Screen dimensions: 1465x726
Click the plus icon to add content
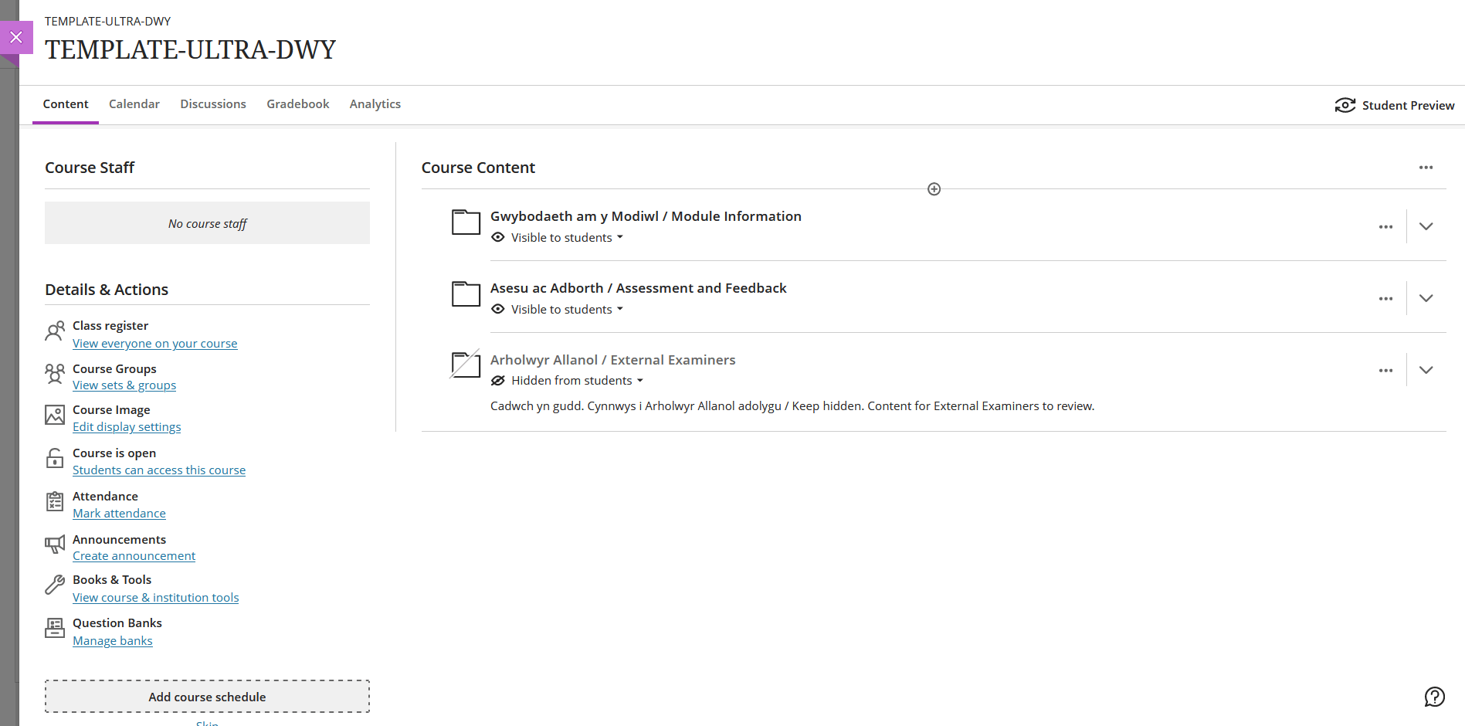[934, 189]
